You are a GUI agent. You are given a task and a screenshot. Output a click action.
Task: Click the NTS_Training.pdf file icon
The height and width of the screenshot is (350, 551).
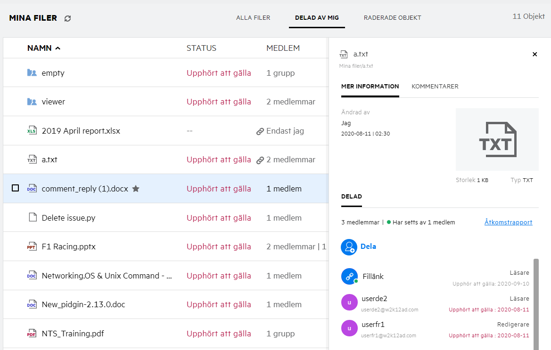point(32,334)
